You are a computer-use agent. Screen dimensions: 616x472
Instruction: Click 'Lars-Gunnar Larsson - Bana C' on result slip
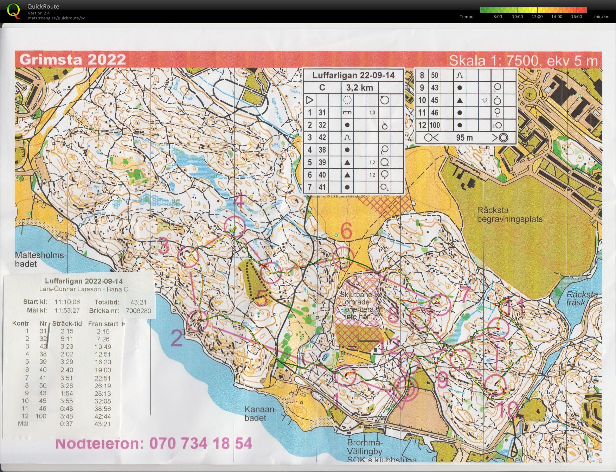click(84, 289)
